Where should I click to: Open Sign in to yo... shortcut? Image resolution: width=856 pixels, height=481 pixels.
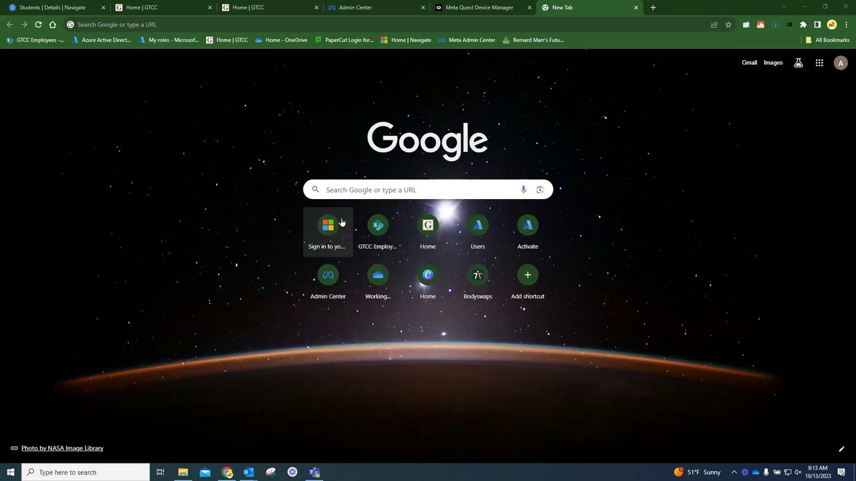(328, 232)
